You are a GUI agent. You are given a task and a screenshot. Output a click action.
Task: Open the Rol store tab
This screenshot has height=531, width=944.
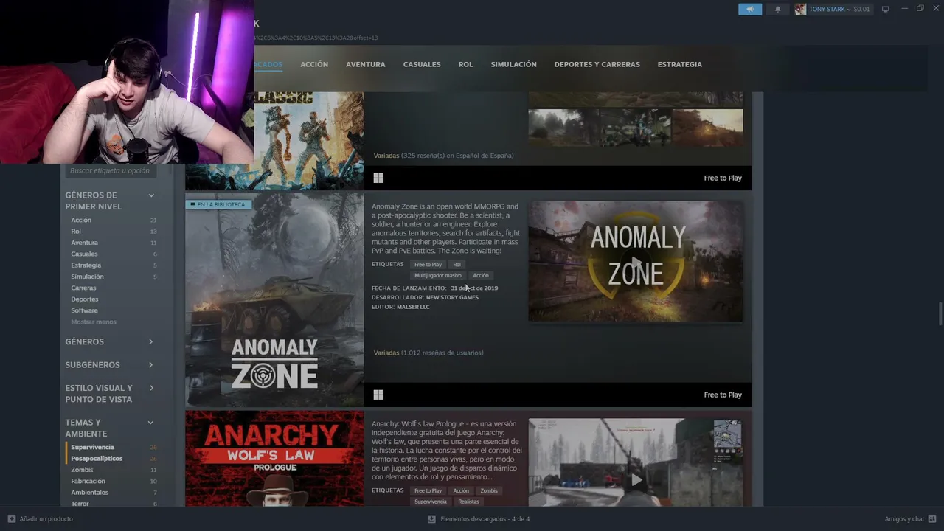click(465, 64)
